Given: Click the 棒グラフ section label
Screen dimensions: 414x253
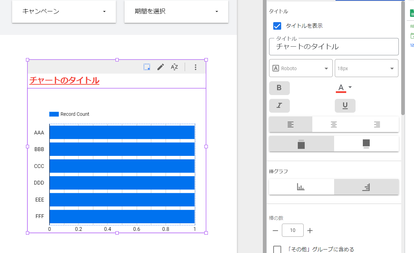Looking at the screenshot, I should (x=278, y=171).
